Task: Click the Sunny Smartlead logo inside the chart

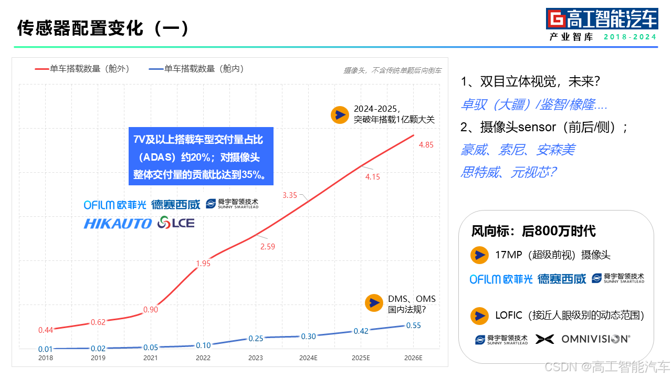Action: click(x=232, y=204)
